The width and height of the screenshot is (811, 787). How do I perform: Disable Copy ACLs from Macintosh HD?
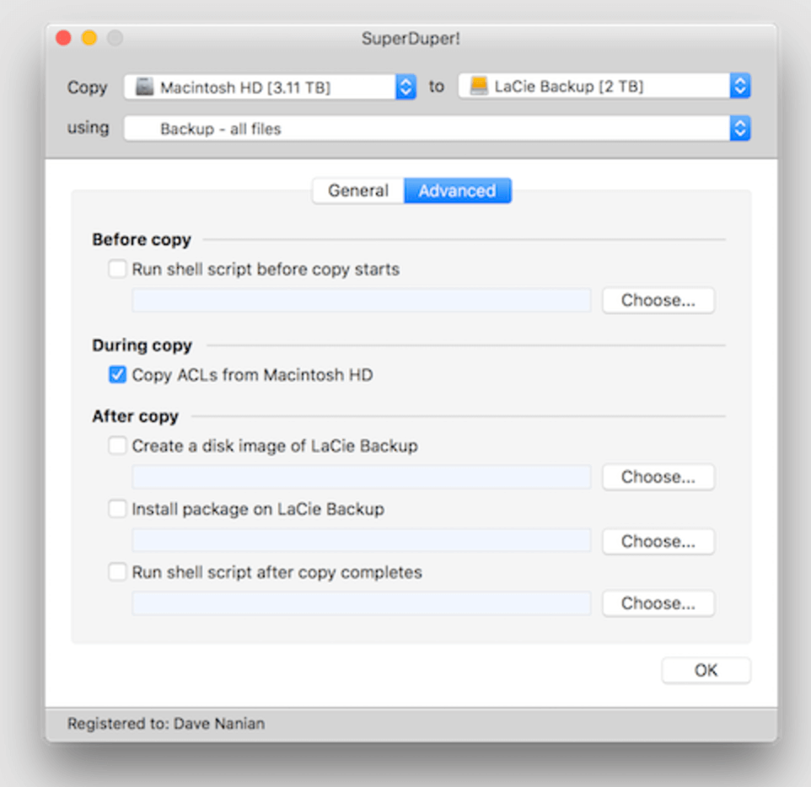[x=116, y=374]
